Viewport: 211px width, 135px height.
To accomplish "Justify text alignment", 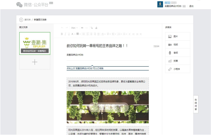I will pyautogui.click(x=98, y=34).
